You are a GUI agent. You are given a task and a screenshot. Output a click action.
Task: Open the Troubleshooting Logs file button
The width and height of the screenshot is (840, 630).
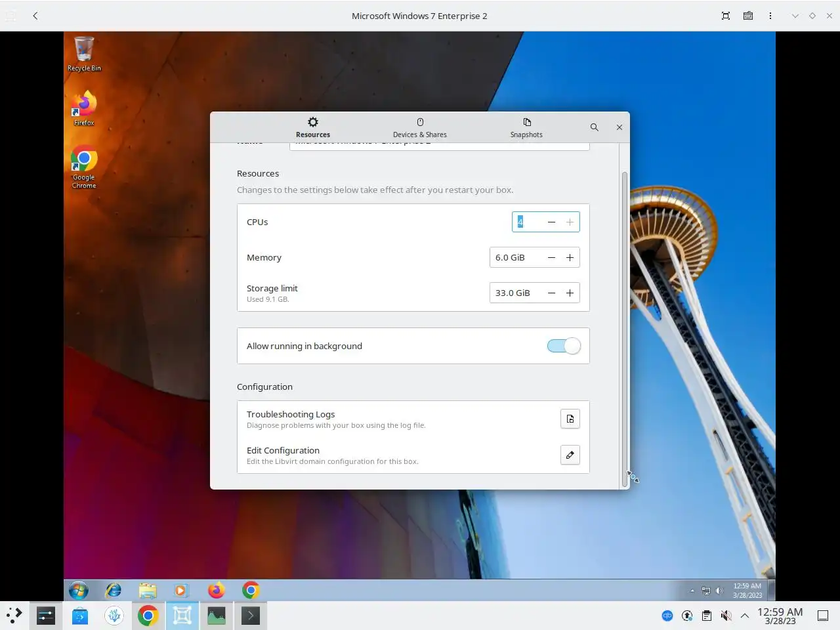[570, 419]
